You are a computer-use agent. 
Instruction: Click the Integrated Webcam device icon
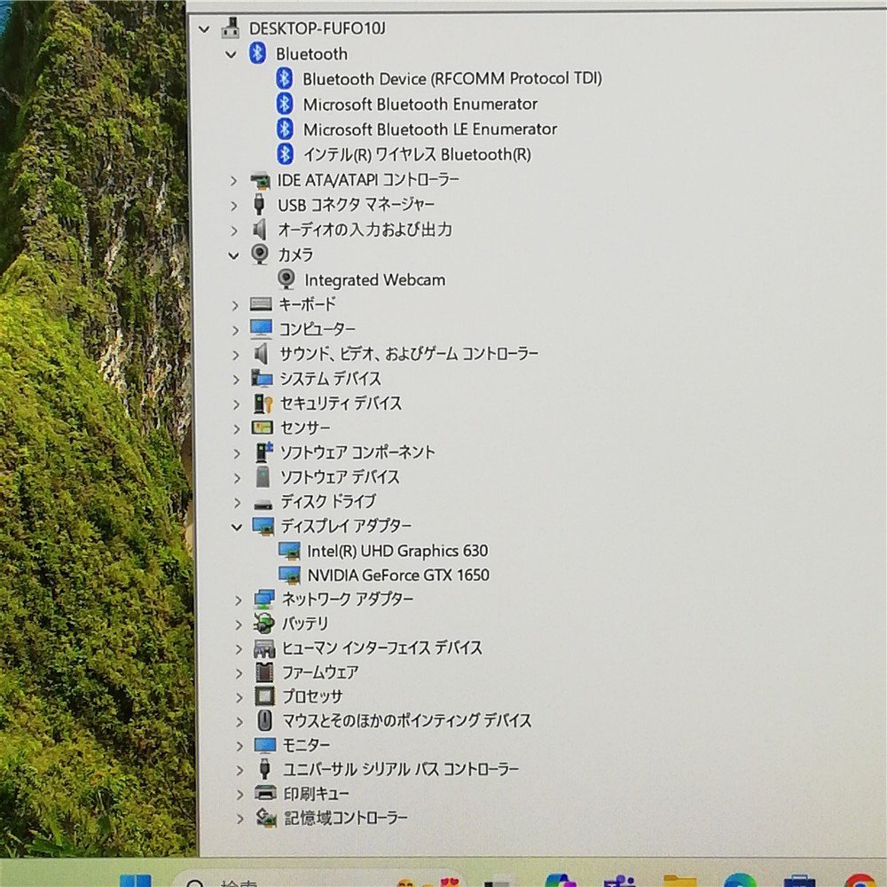coord(287,279)
